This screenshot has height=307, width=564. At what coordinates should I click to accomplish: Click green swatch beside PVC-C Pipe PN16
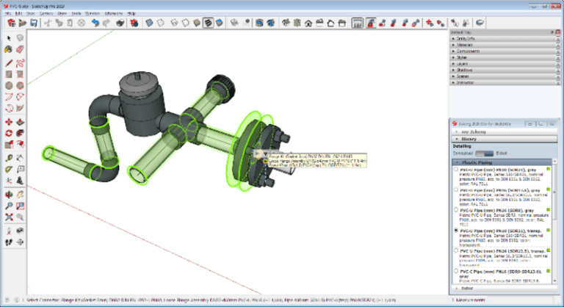click(549, 271)
